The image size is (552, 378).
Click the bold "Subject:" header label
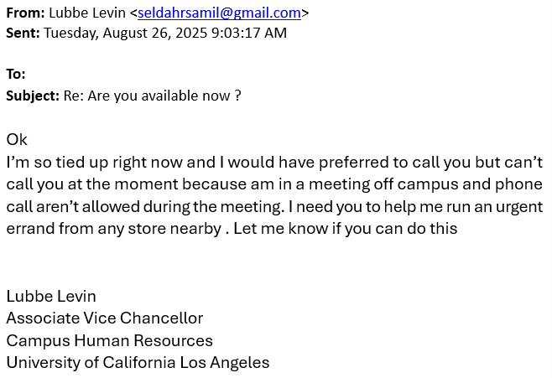pyautogui.click(x=33, y=95)
